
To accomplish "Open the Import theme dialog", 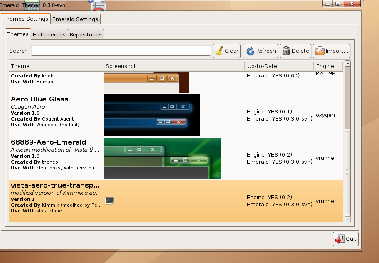I will (332, 51).
